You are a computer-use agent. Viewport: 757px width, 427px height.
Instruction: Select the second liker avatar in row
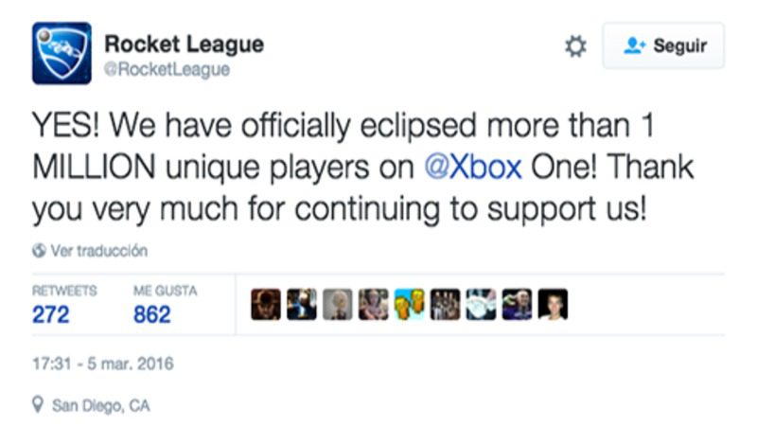point(302,304)
